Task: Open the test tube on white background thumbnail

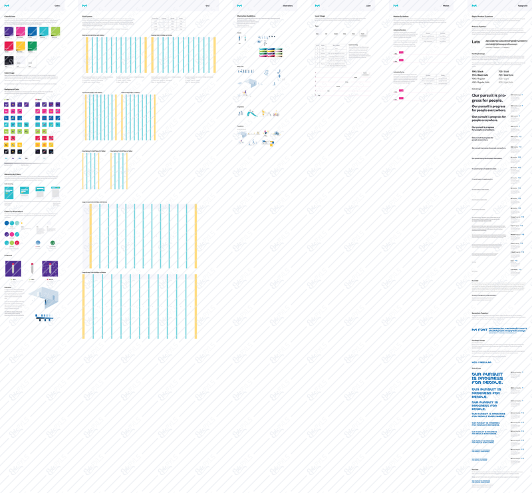Action: [32, 269]
